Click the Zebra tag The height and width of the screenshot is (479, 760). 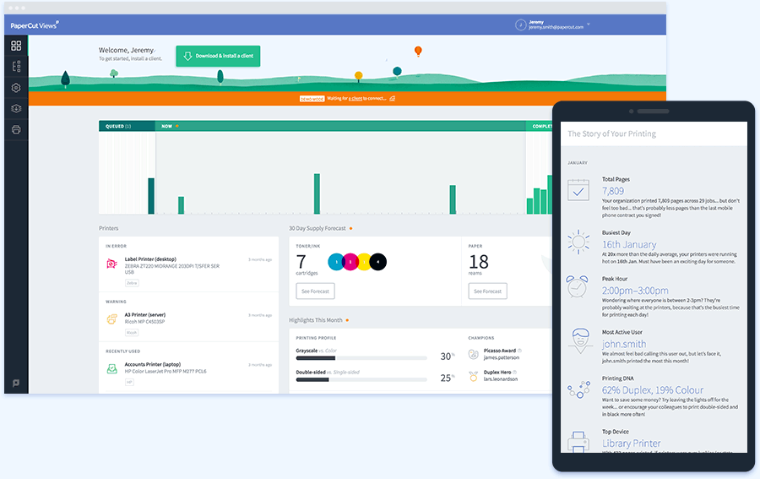(132, 283)
